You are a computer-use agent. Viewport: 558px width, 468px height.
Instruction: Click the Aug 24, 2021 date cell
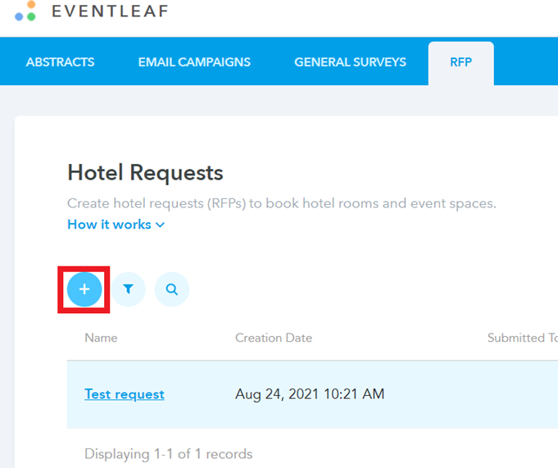click(x=310, y=394)
